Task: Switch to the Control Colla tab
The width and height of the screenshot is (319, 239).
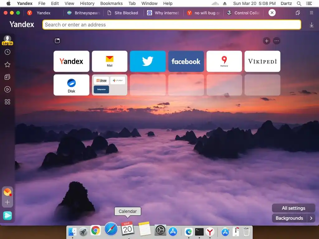Action: pyautogui.click(x=244, y=13)
